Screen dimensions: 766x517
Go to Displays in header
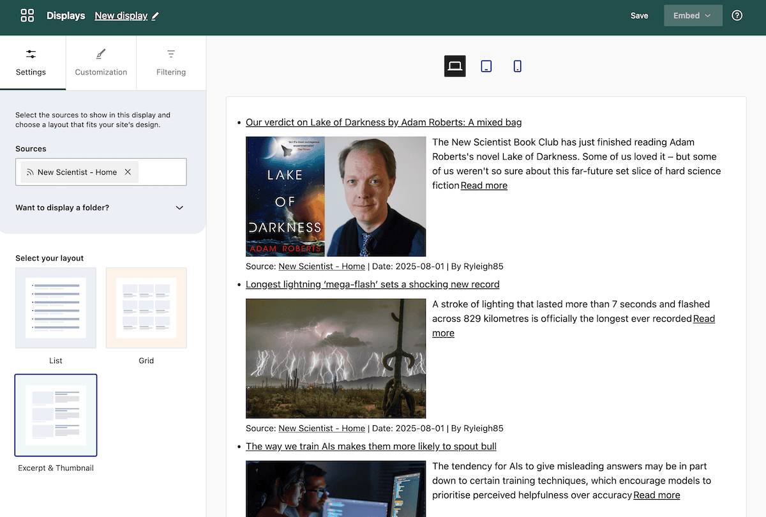tap(66, 15)
